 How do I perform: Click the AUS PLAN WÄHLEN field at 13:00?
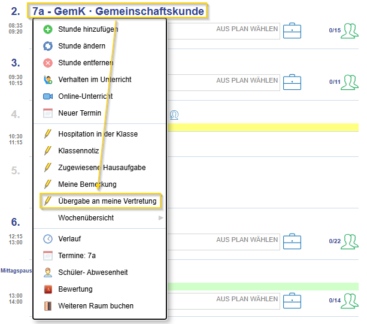tap(224, 301)
